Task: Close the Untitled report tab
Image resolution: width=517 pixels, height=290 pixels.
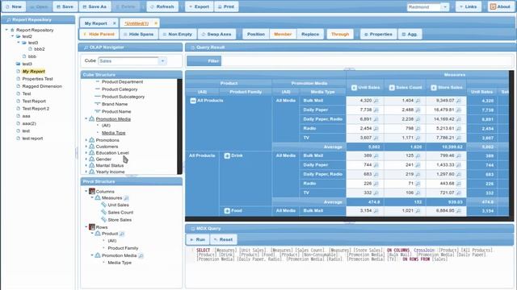Action: (x=156, y=23)
